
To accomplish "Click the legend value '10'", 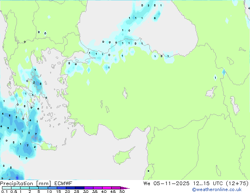I will coord(49,191).
